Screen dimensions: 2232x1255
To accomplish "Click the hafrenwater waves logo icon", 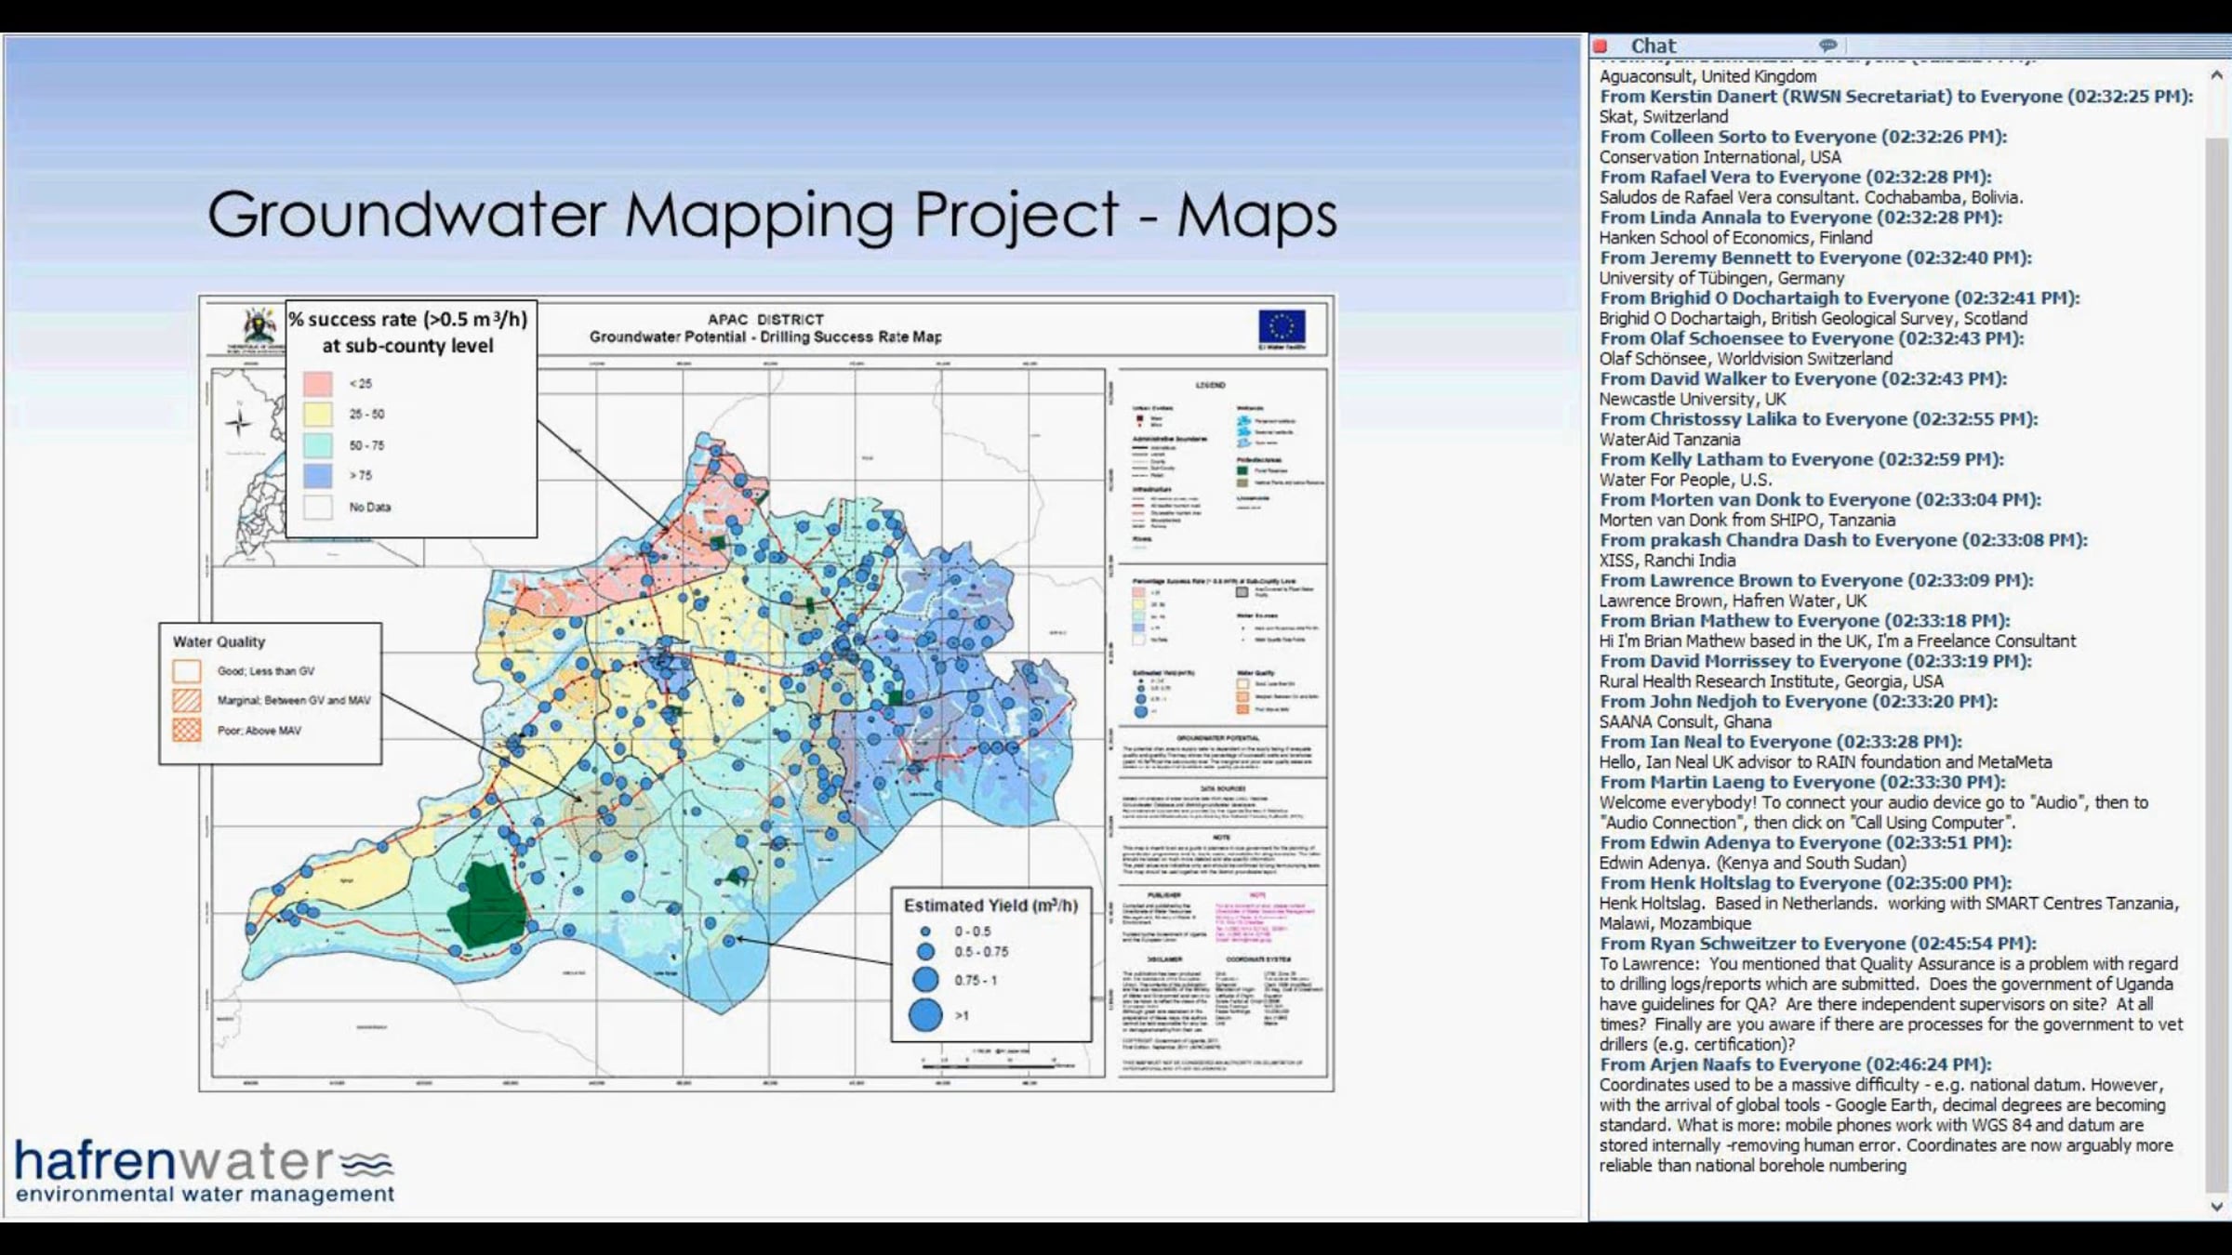I will tap(366, 1164).
